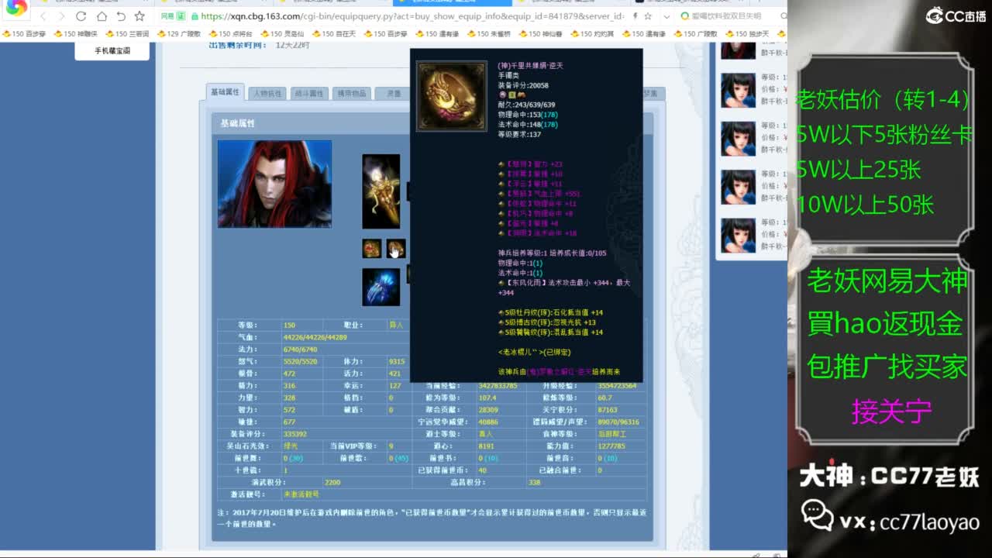Switch to the 人物抗性 tab

[x=267, y=93]
